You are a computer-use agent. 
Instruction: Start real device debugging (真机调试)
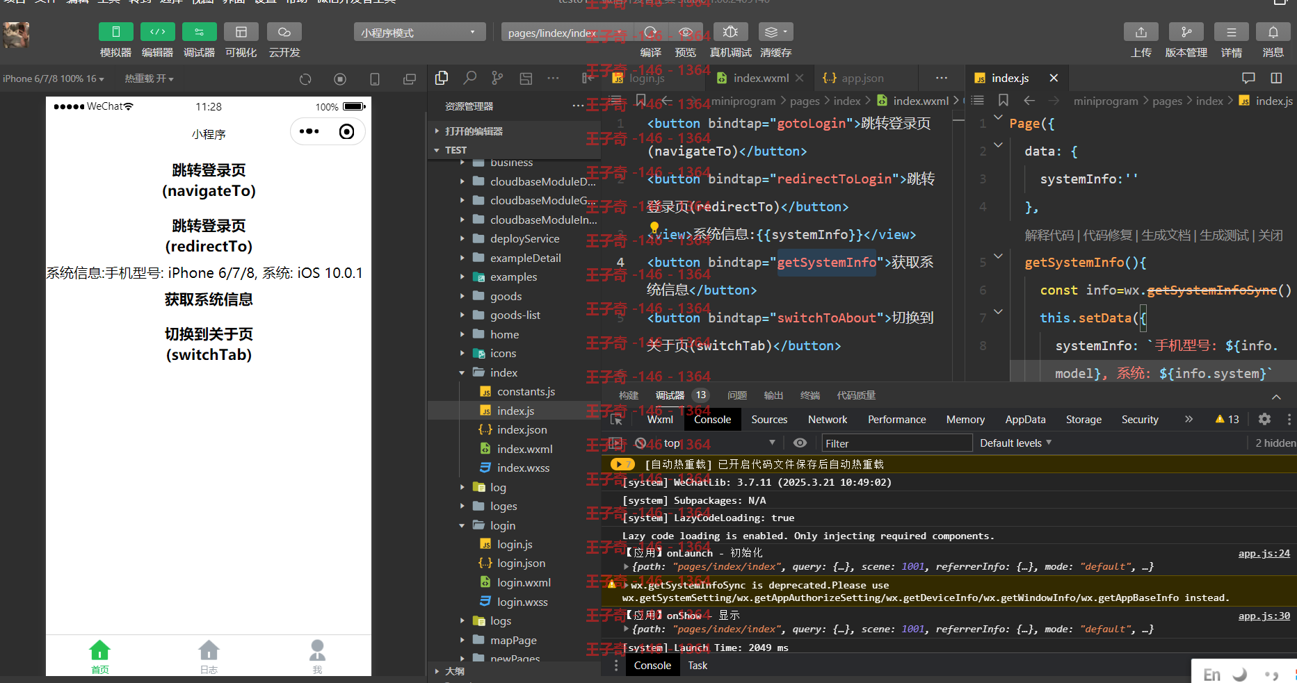tap(730, 32)
